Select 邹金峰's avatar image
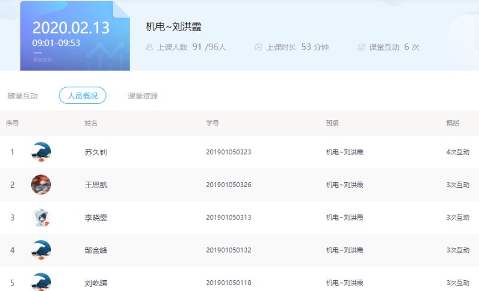Image resolution: width=479 pixels, height=291 pixels. point(41,250)
